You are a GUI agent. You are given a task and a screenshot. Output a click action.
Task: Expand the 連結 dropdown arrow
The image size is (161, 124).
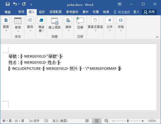[x=69, y=31]
